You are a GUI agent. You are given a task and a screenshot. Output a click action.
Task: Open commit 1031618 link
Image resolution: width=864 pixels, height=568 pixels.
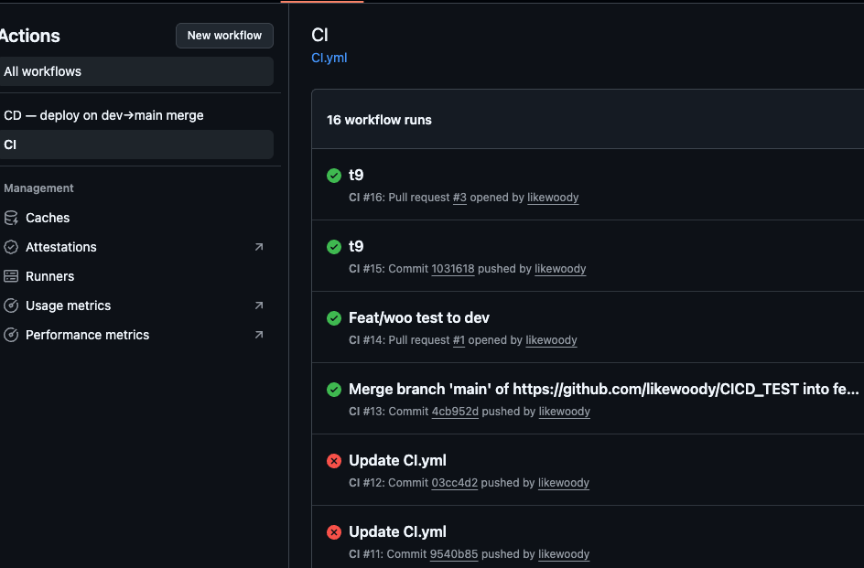(x=452, y=269)
